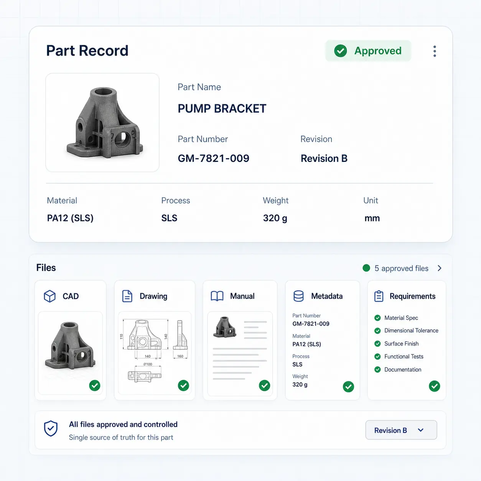Open the 5 approved files link
This screenshot has width=481, height=481.
[x=401, y=268]
